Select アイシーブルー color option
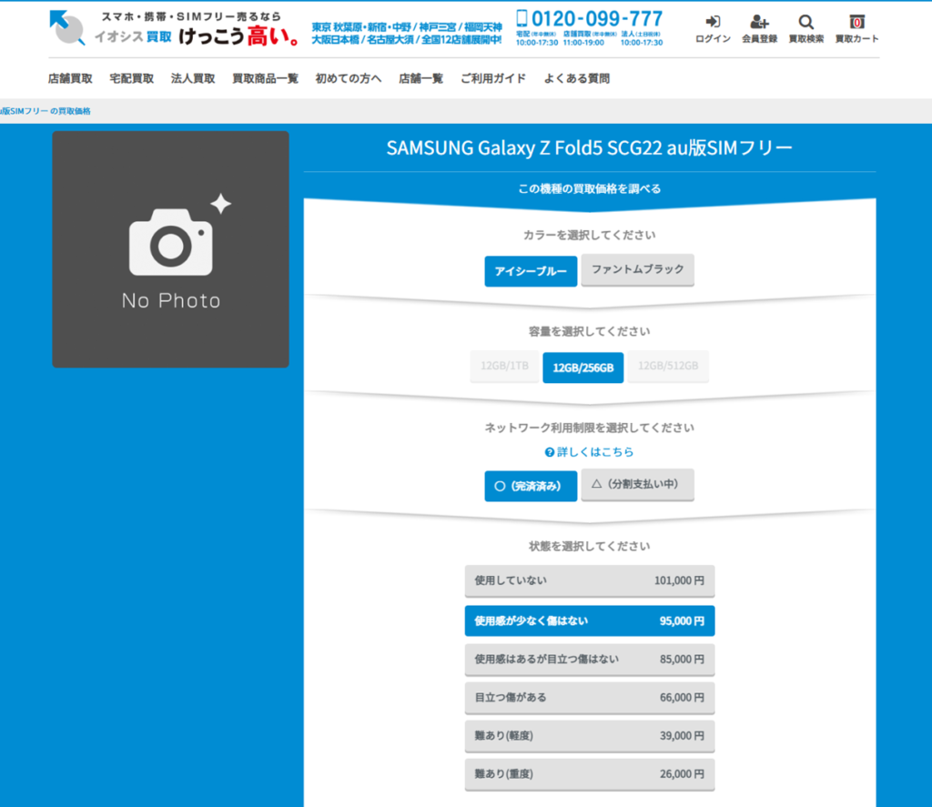 click(x=531, y=271)
